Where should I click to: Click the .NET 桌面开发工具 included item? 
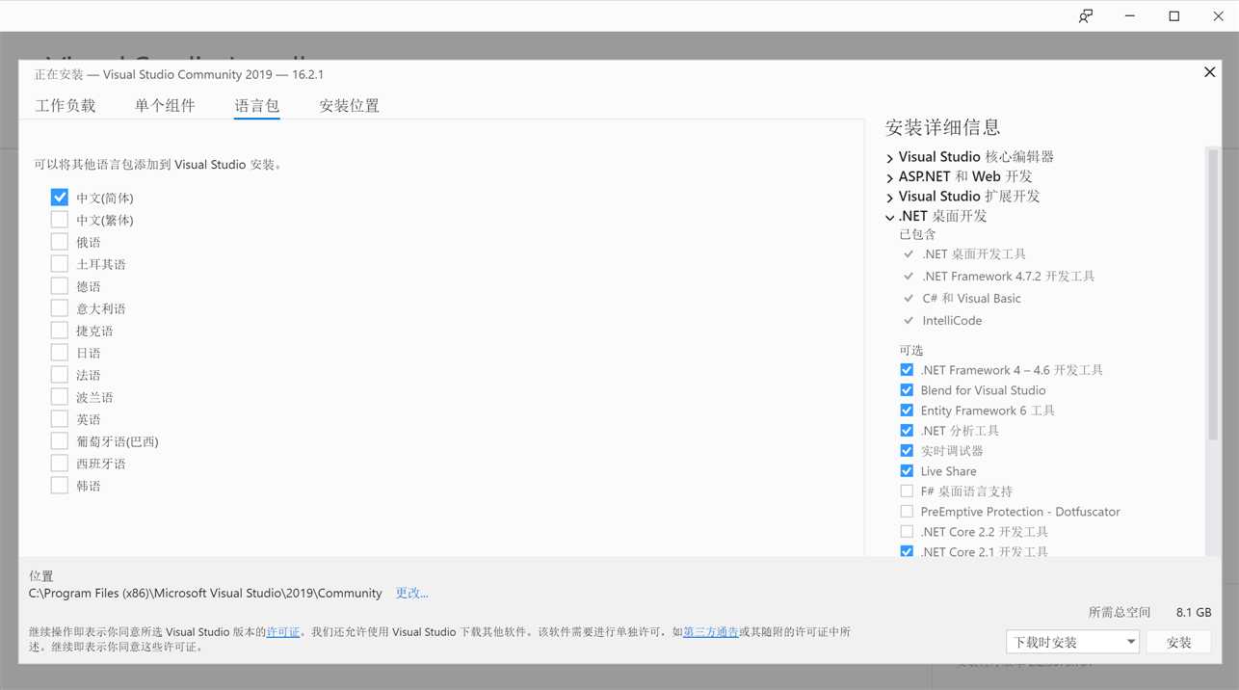click(974, 254)
